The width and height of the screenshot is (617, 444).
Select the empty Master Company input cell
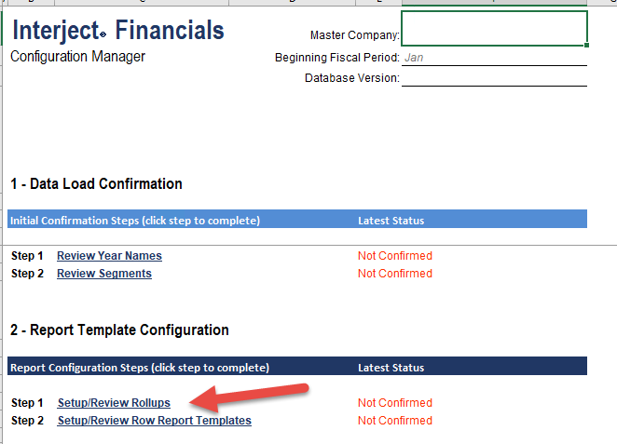click(494, 28)
